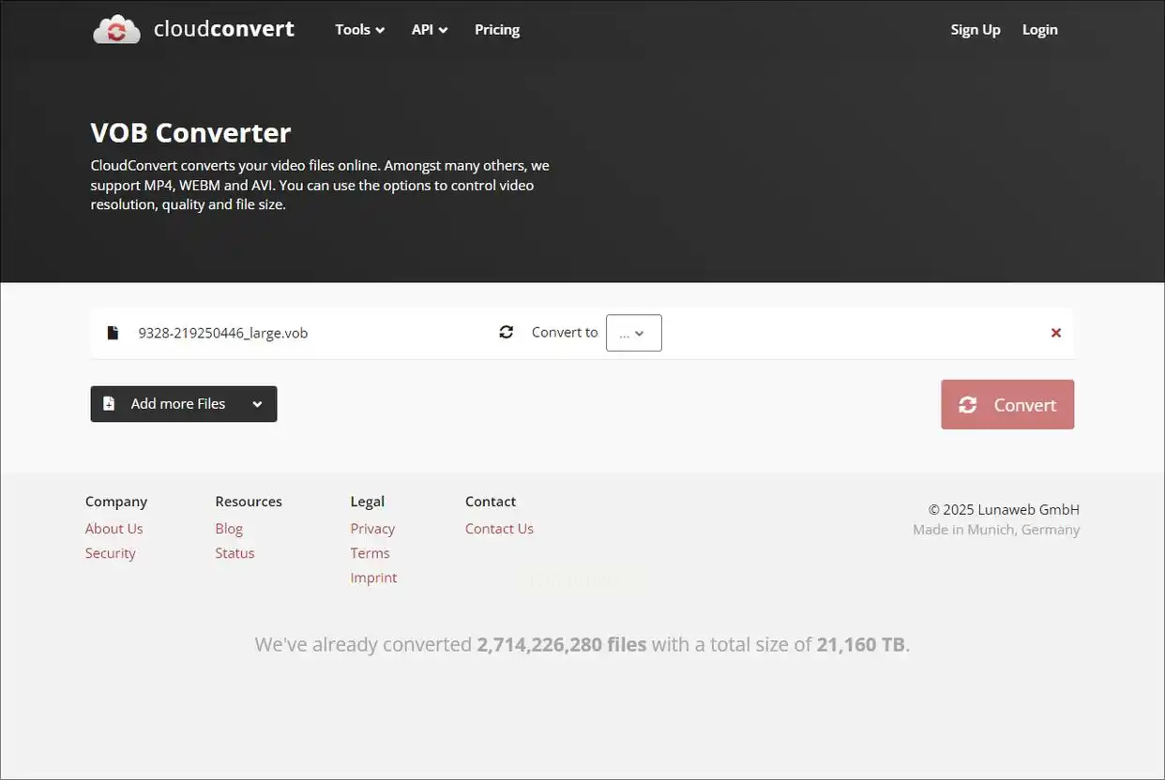Start conversion with the Convert button
The width and height of the screenshot is (1165, 780).
[x=1007, y=405]
